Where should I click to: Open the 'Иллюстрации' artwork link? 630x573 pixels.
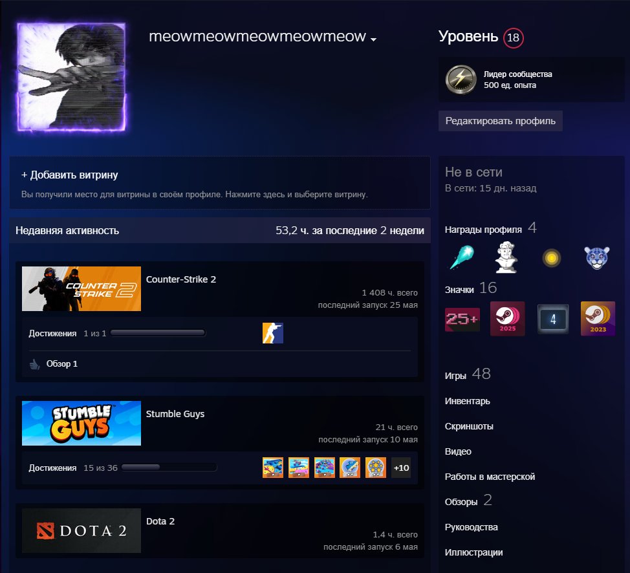pos(473,552)
